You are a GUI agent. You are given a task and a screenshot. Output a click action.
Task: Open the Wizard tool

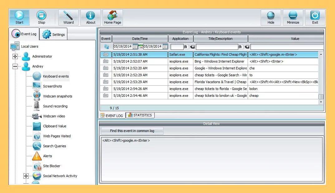tap(68, 17)
